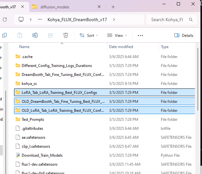
Task: Click the 3/5/2025 7:28 PM date cell
Action: [x=123, y=120]
